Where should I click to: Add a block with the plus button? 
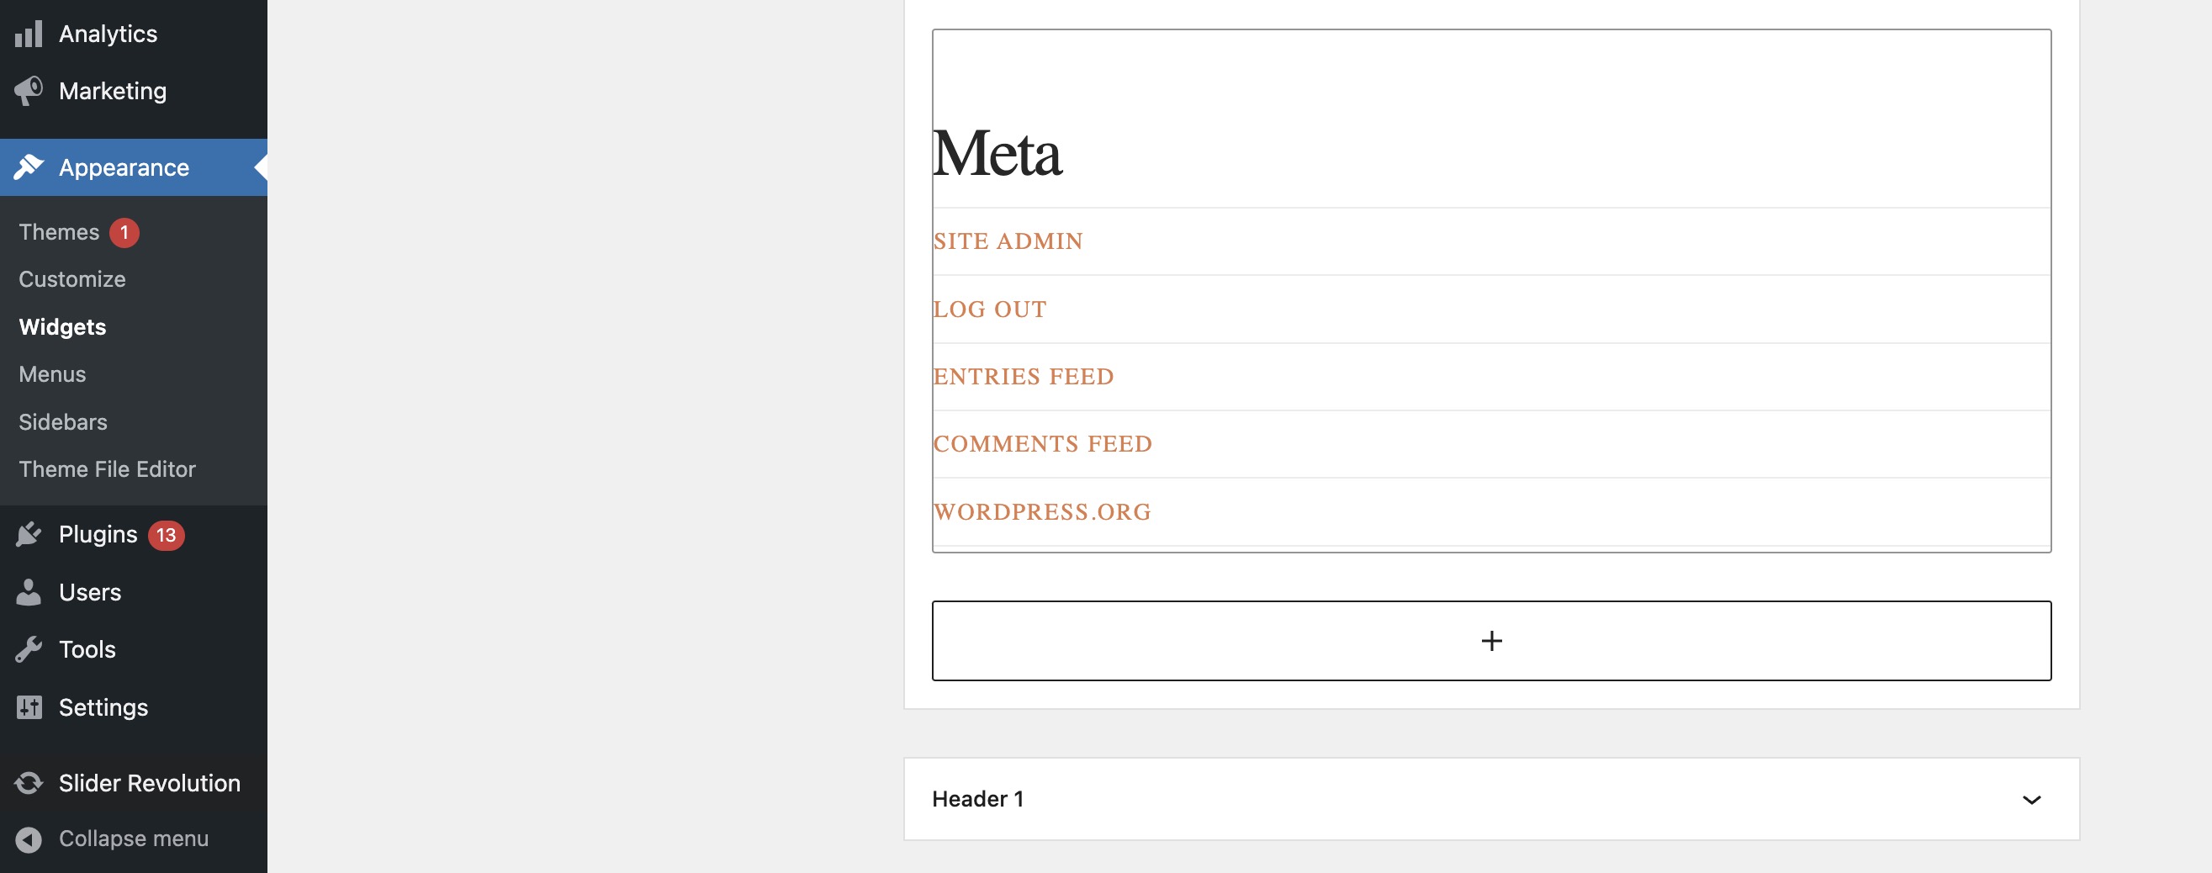pyautogui.click(x=1491, y=641)
